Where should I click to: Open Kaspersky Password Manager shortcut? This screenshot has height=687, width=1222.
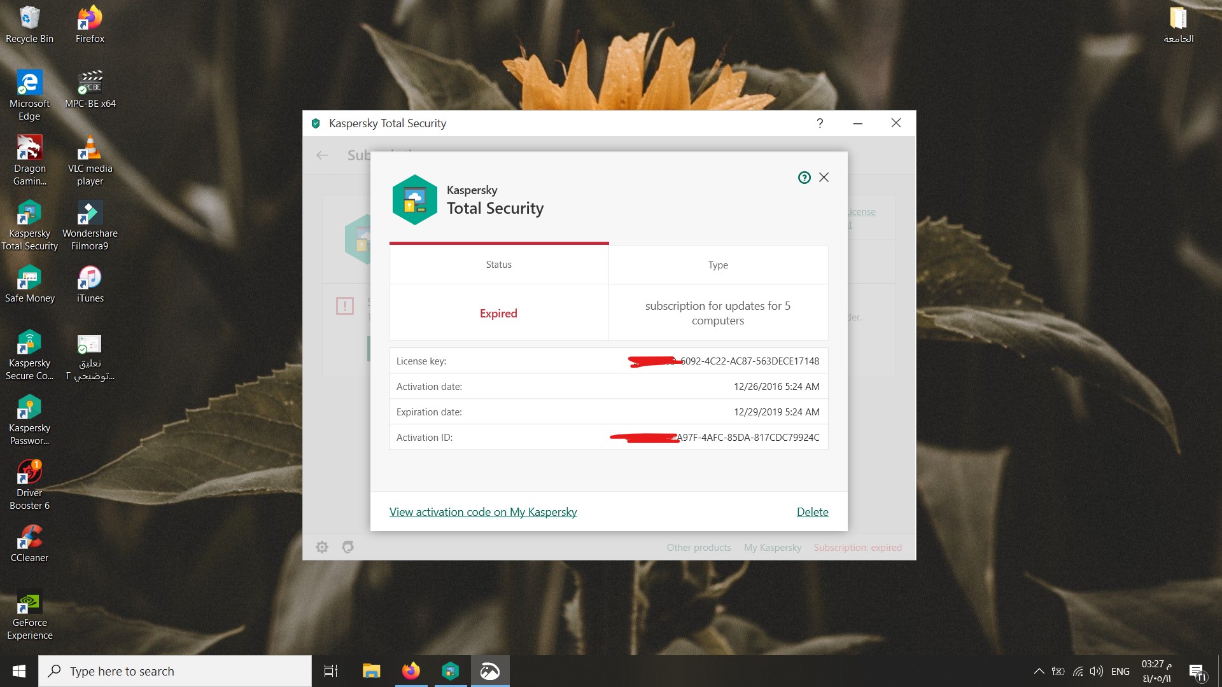pos(29,420)
